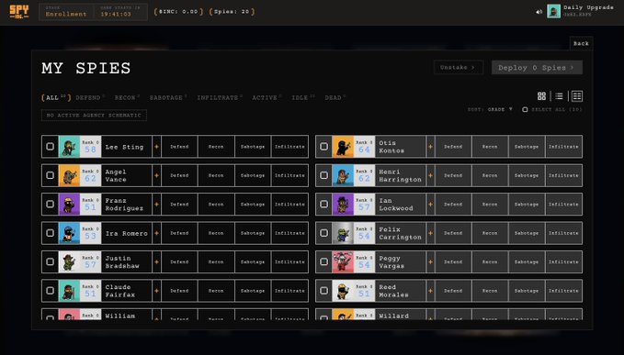Show the DEAD spies tab
This screenshot has width=624, height=355.
point(335,97)
